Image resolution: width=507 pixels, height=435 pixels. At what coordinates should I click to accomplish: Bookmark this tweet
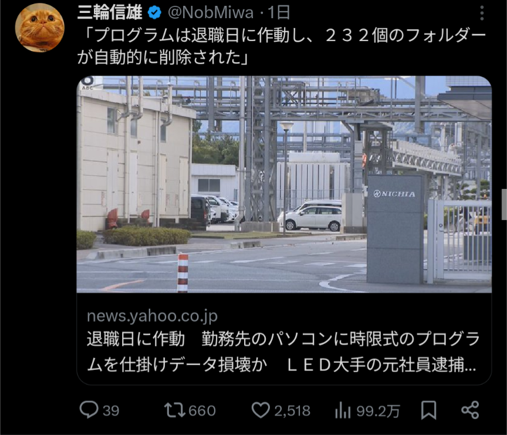[x=429, y=410]
